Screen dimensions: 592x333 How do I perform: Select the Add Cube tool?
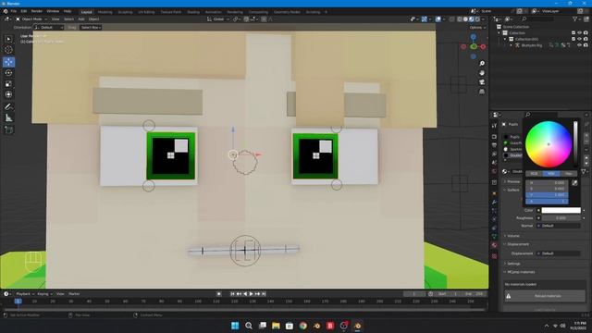(x=8, y=130)
